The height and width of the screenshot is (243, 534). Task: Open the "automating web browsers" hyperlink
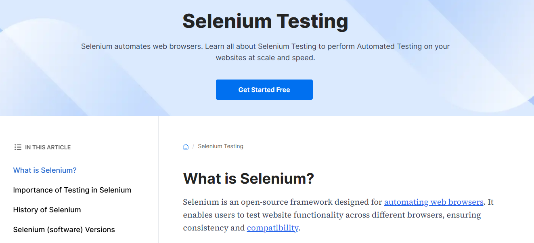(x=433, y=202)
